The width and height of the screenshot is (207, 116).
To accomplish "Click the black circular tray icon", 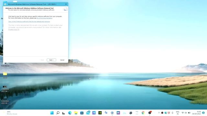I will click(x=162, y=113).
